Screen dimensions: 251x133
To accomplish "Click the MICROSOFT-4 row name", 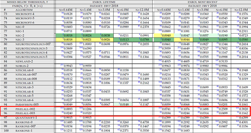I will pos(25,14).
